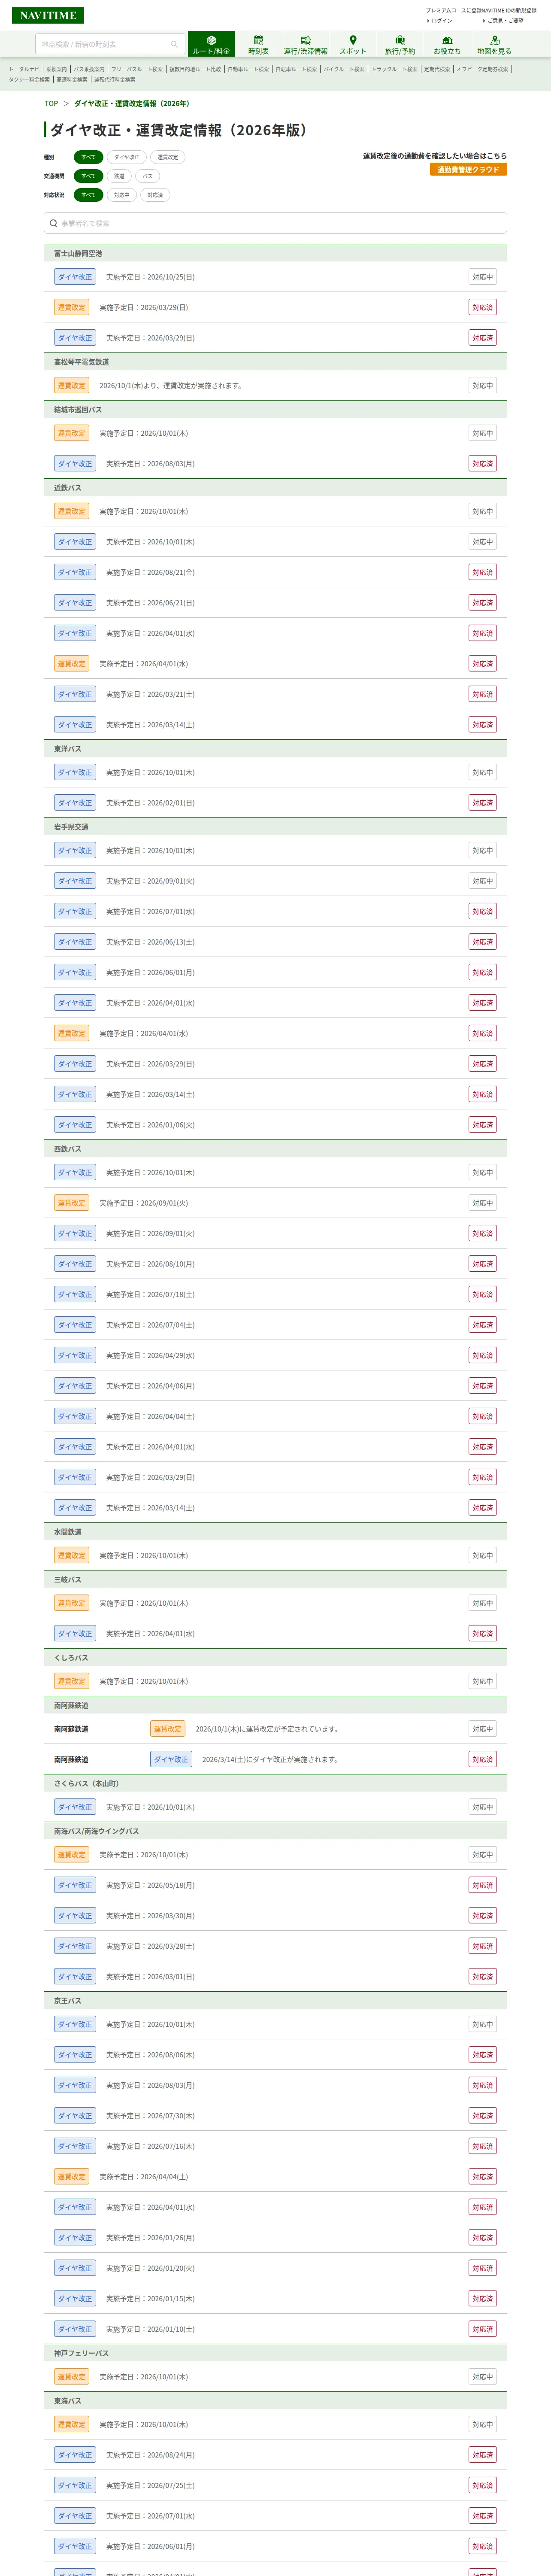Viewport: 551px width, 2576px height.
Task: Open the 乗換案内 link
Action: [x=57, y=69]
